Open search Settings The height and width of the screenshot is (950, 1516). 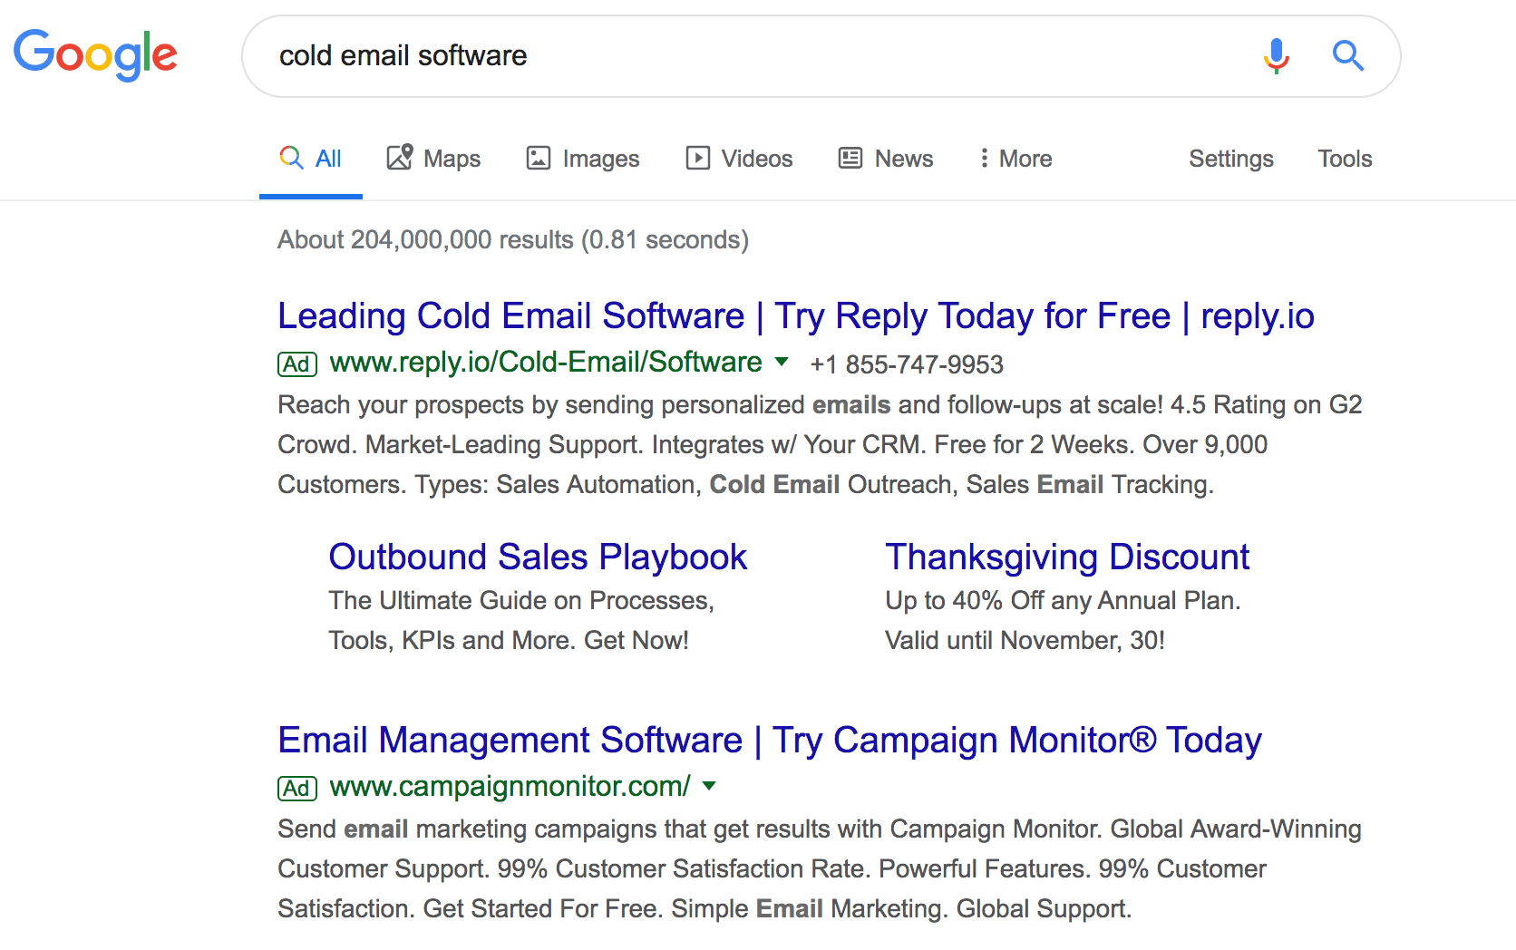[1231, 159]
